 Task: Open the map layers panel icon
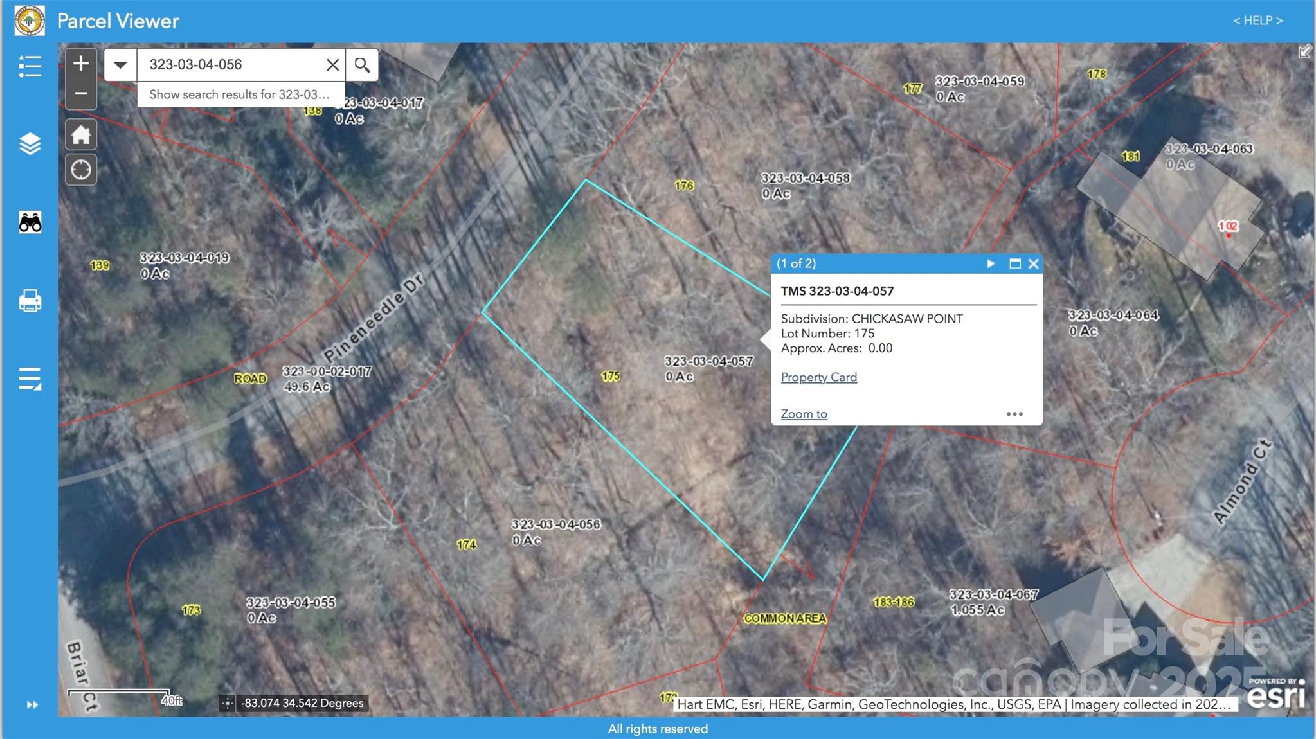30,143
